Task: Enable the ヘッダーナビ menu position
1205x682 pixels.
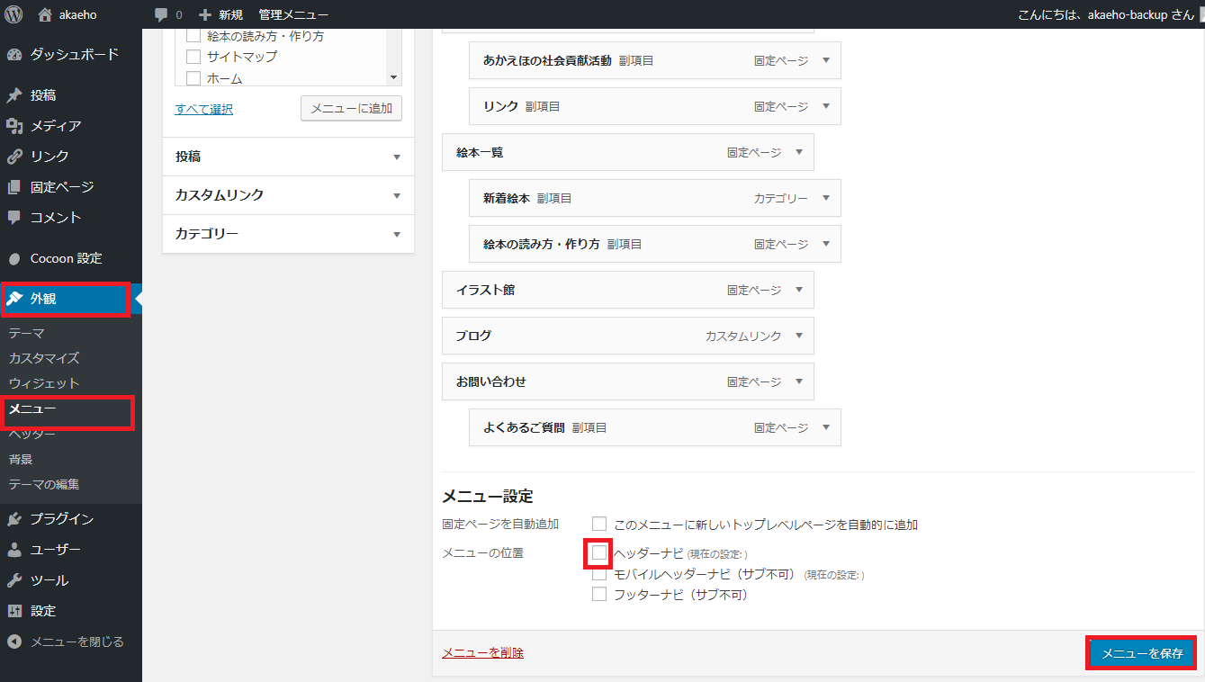Action: point(598,552)
